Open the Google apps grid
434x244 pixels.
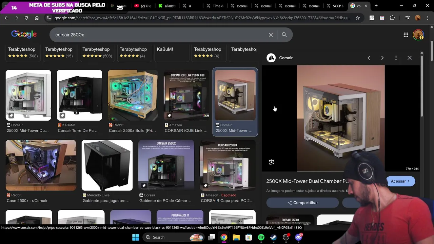click(x=406, y=35)
